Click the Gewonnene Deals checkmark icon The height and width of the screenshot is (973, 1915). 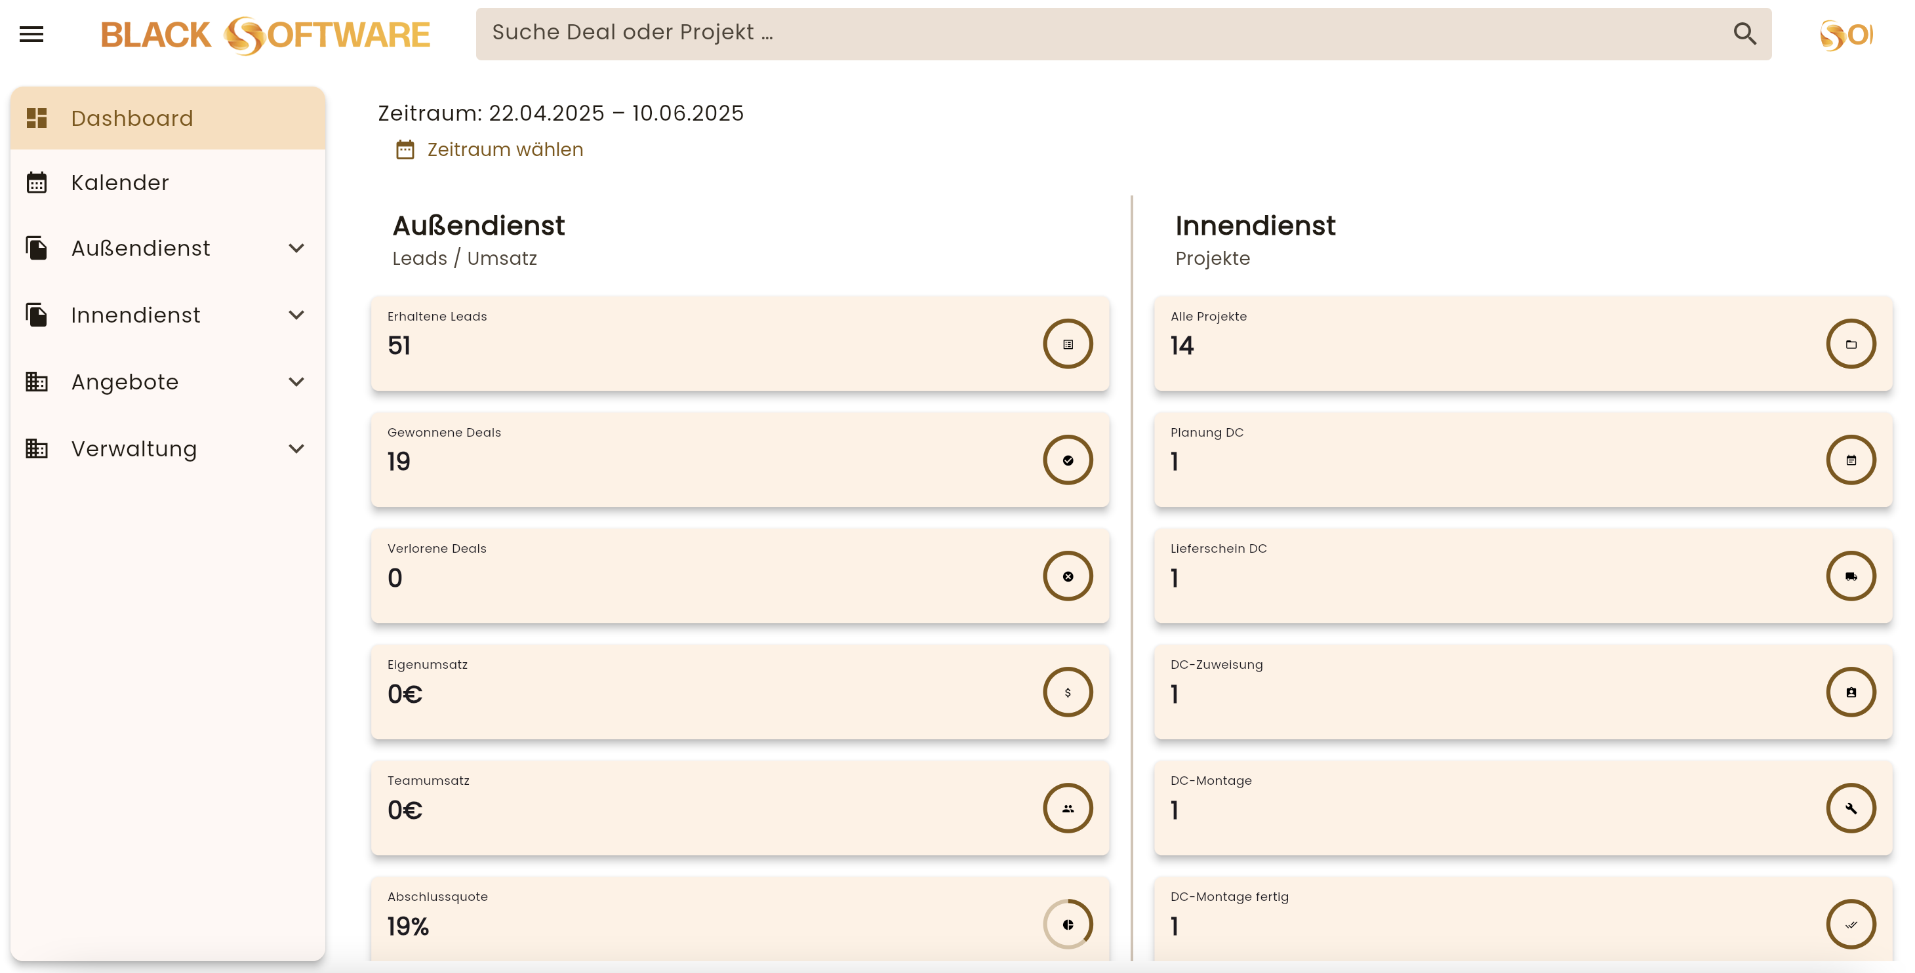click(1067, 460)
